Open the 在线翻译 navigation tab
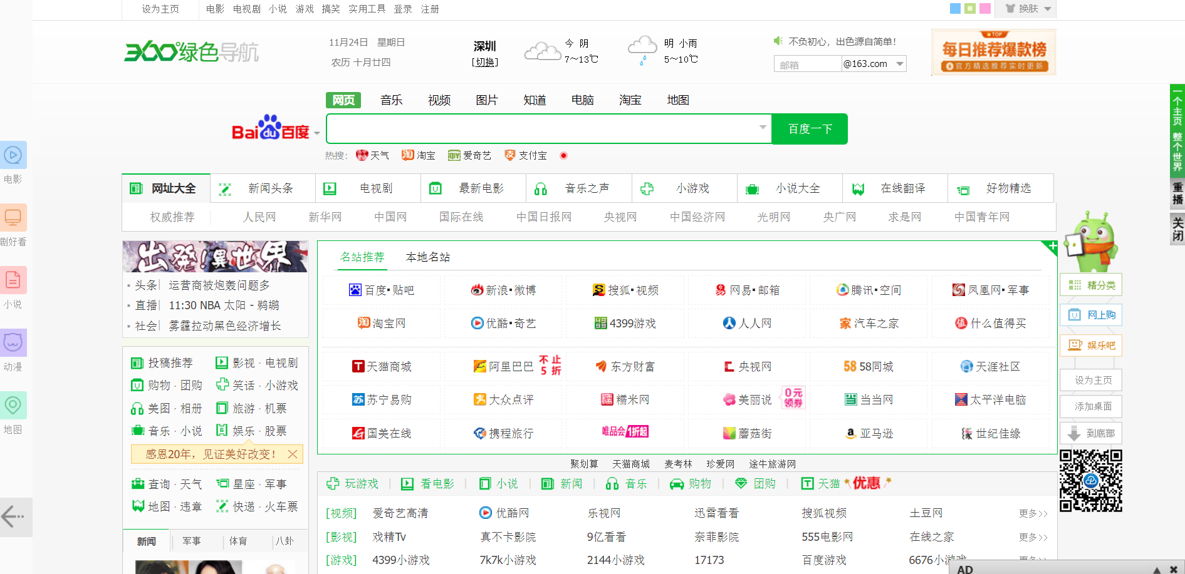The width and height of the screenshot is (1185, 574). tap(894, 188)
